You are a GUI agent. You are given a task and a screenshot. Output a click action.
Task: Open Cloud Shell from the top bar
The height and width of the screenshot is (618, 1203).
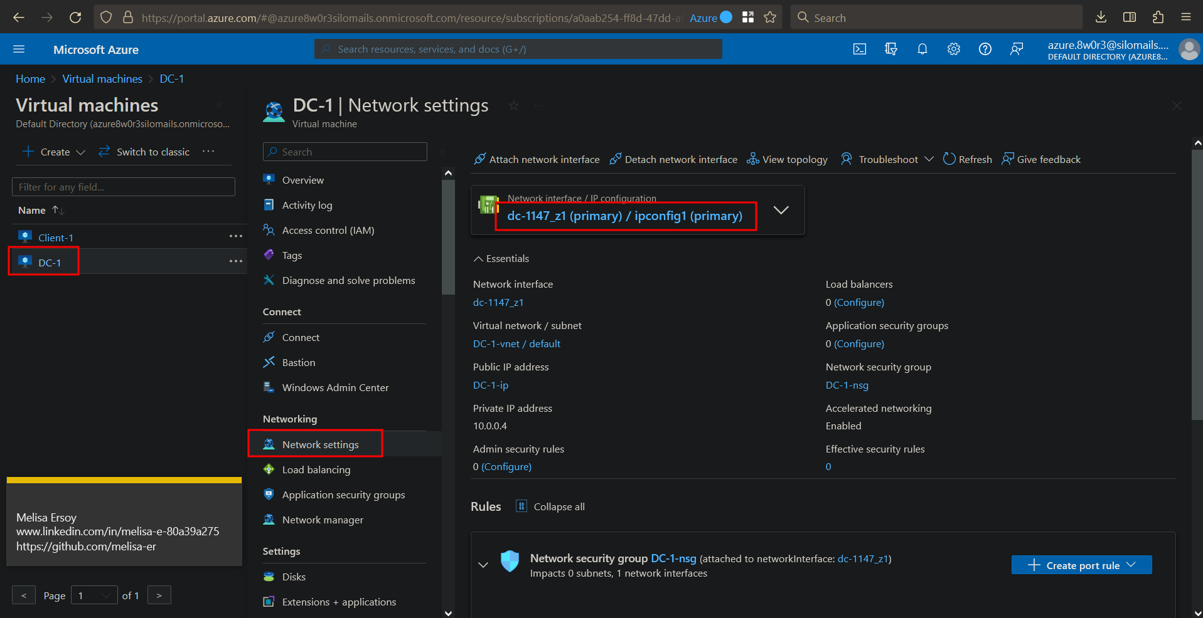click(x=859, y=49)
